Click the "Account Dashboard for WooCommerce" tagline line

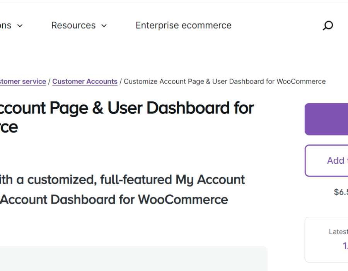(x=114, y=200)
